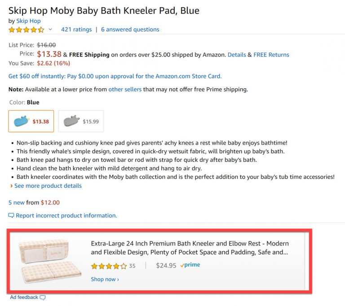Viewport: 345px width, 306px height.
Task: Click the Ad feedback link
Action: coord(24,297)
